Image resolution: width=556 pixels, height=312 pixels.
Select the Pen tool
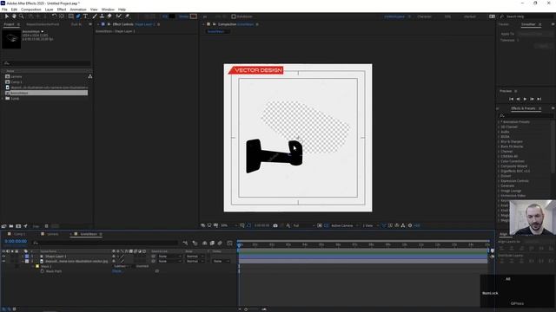[x=78, y=16]
